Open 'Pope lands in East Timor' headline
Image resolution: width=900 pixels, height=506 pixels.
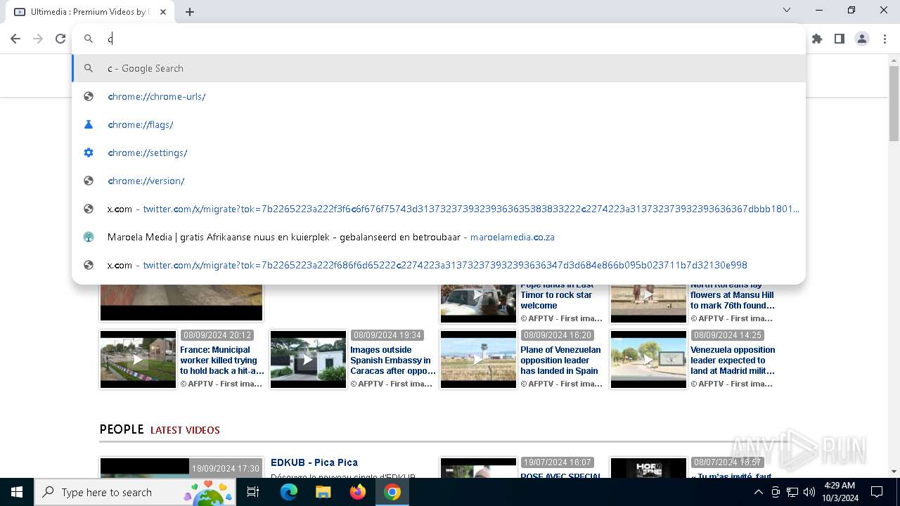[557, 295]
